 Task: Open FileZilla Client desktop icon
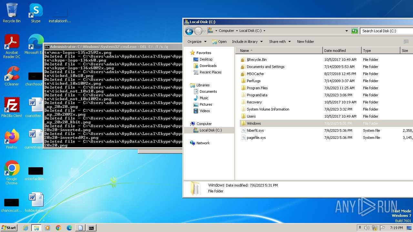point(12,107)
